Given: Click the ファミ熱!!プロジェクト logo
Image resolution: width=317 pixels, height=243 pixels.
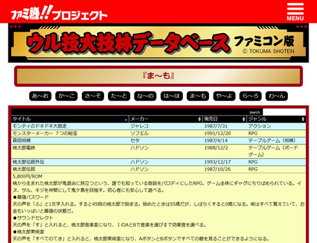Looking at the screenshot, I should (59, 13).
